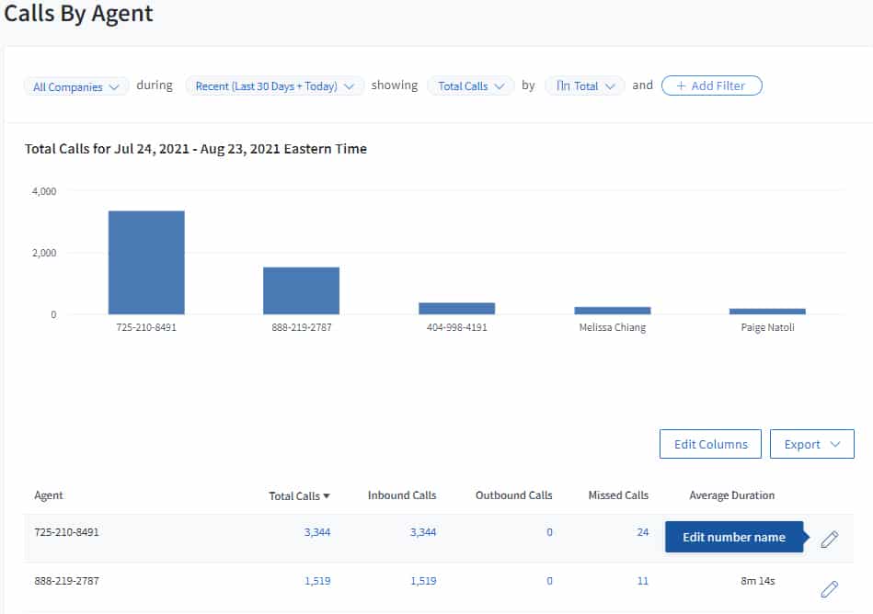This screenshot has width=873, height=614.
Task: Click the chart title with the date range
Action: [195, 149]
